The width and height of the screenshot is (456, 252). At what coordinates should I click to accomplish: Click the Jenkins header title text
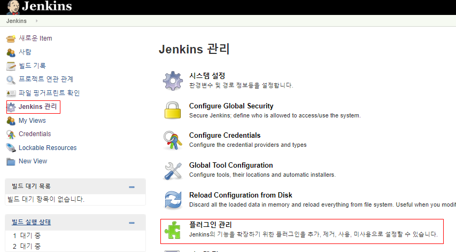pos(47,6)
